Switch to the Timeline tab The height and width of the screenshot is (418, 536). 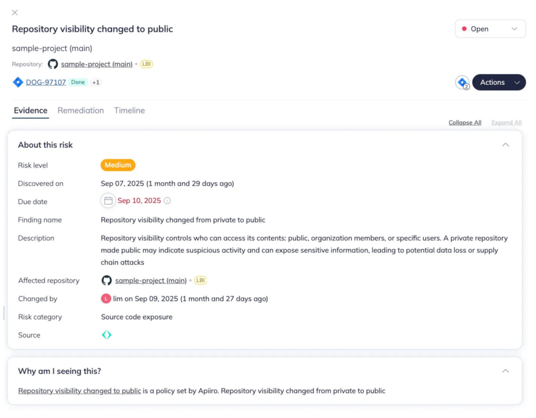(129, 111)
